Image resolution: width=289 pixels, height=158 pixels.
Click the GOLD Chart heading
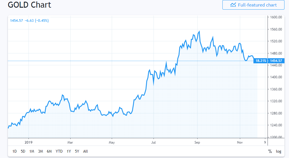(29, 5)
